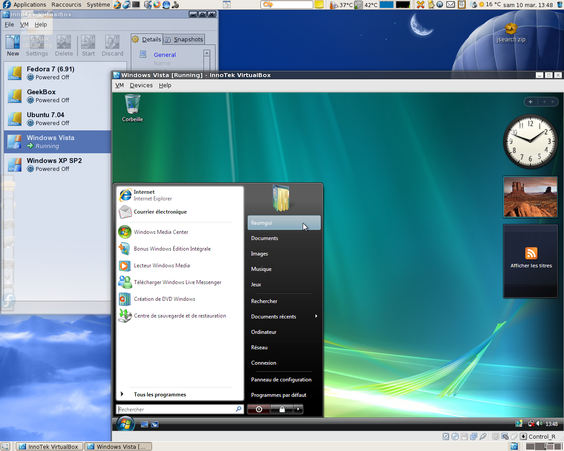Click the CD/DVD status icon in status bar
Viewport: 564px width, 451px height.
455,436
